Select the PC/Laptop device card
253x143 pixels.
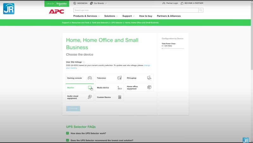pyautogui.click(x=139, y=78)
